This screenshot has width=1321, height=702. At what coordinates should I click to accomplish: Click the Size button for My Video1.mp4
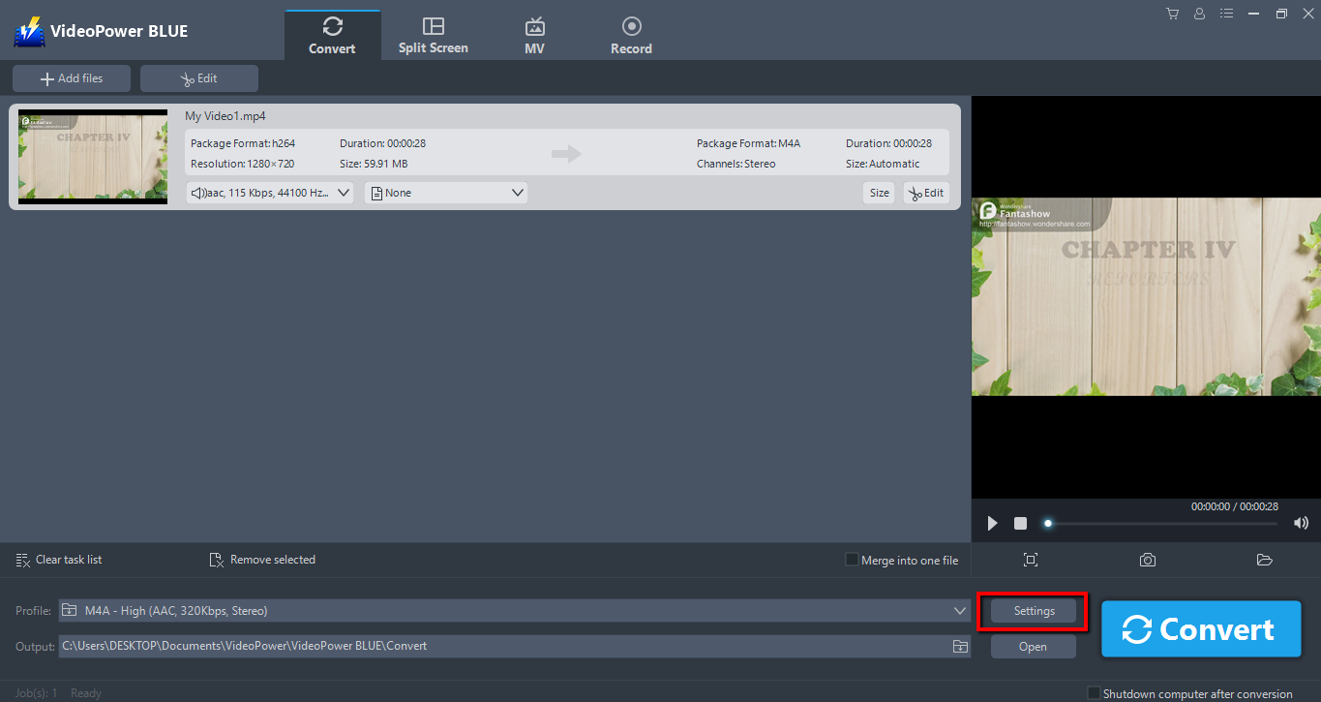[x=879, y=193]
